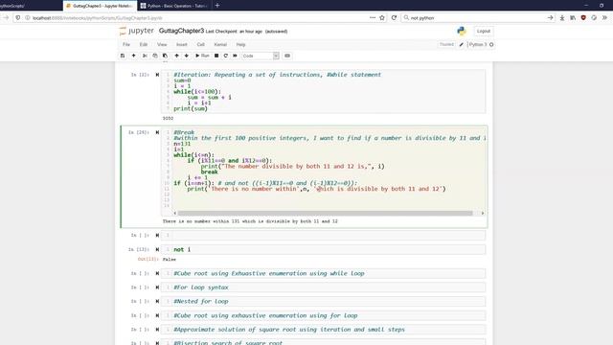613x345 pixels.
Task: Open the Kernel menu
Action: click(x=220, y=45)
